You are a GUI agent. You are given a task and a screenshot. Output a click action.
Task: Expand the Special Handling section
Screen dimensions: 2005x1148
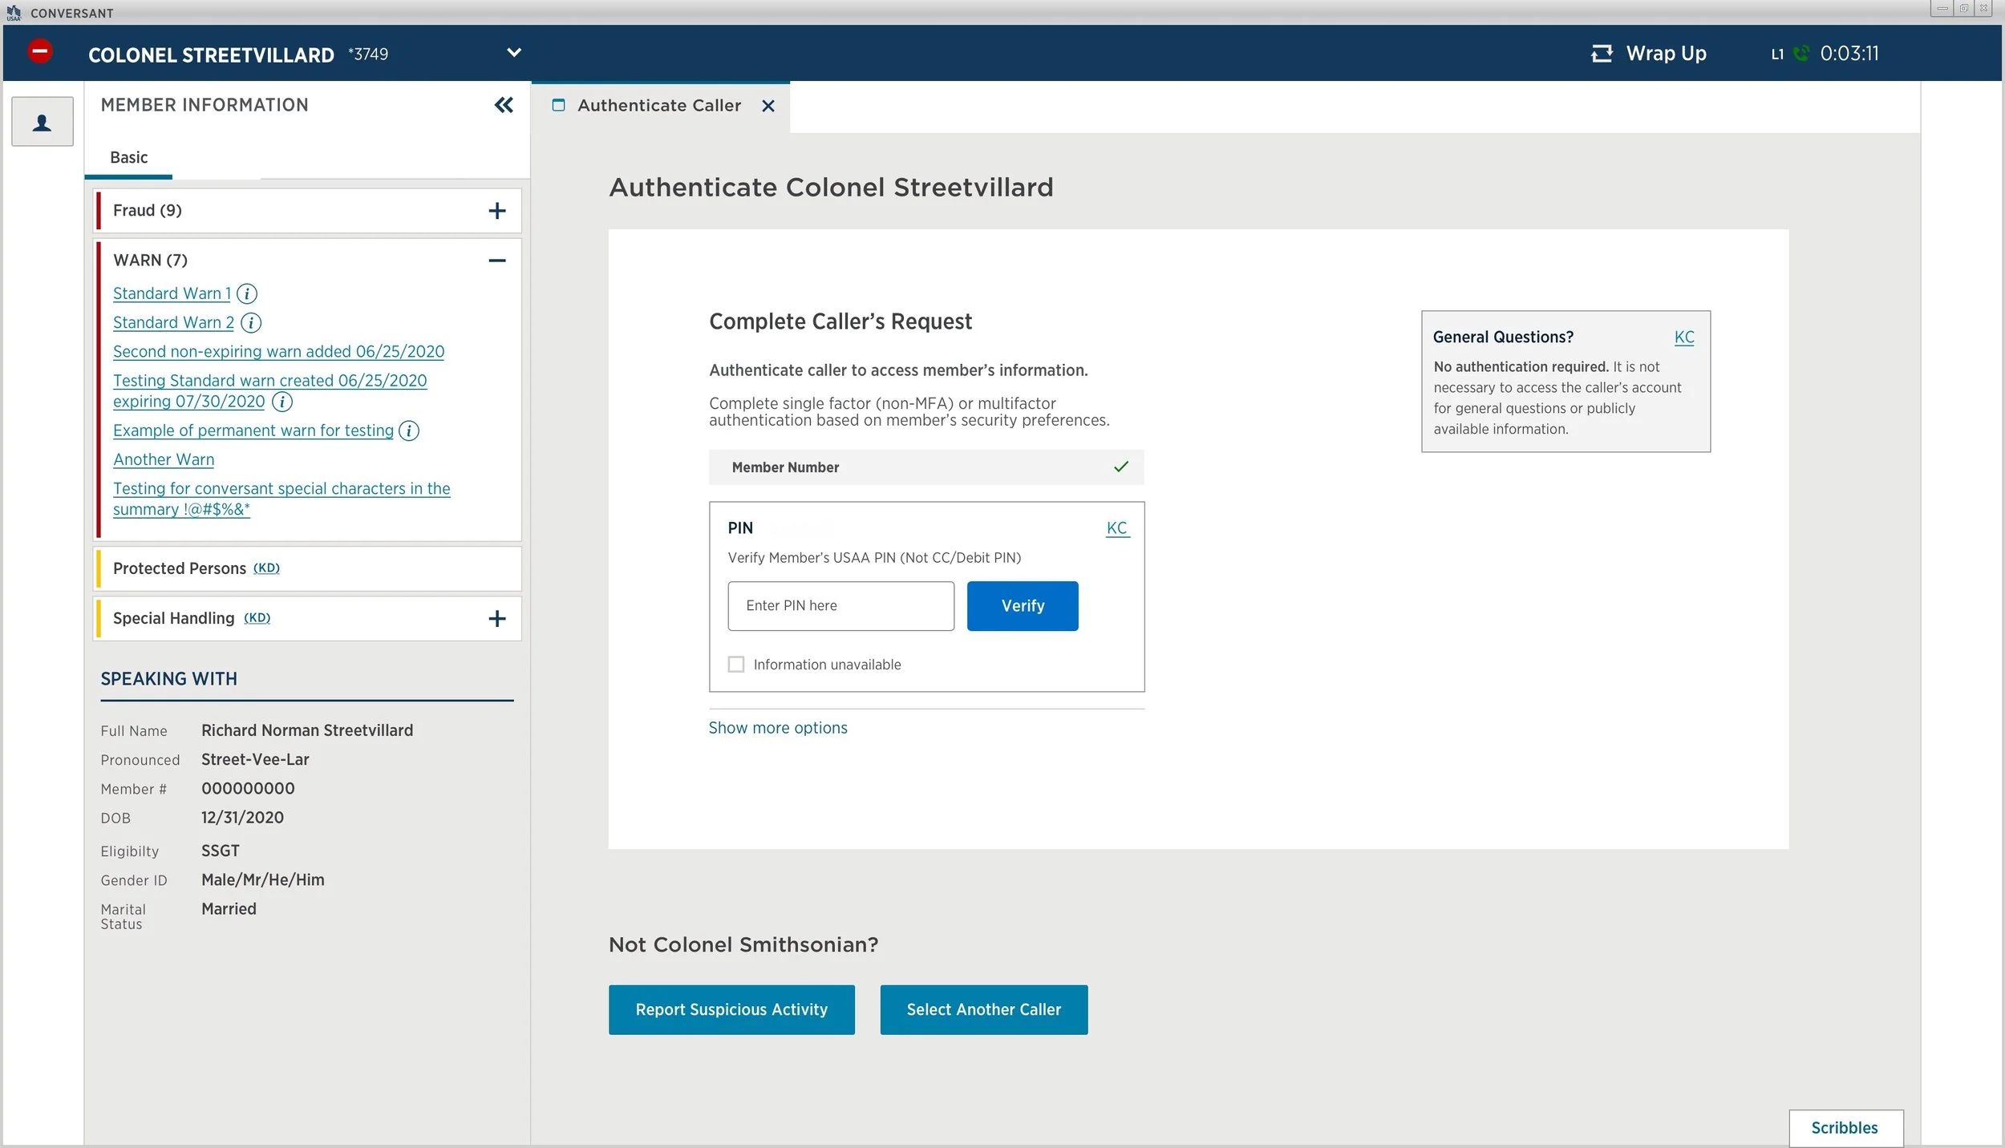tap(497, 619)
